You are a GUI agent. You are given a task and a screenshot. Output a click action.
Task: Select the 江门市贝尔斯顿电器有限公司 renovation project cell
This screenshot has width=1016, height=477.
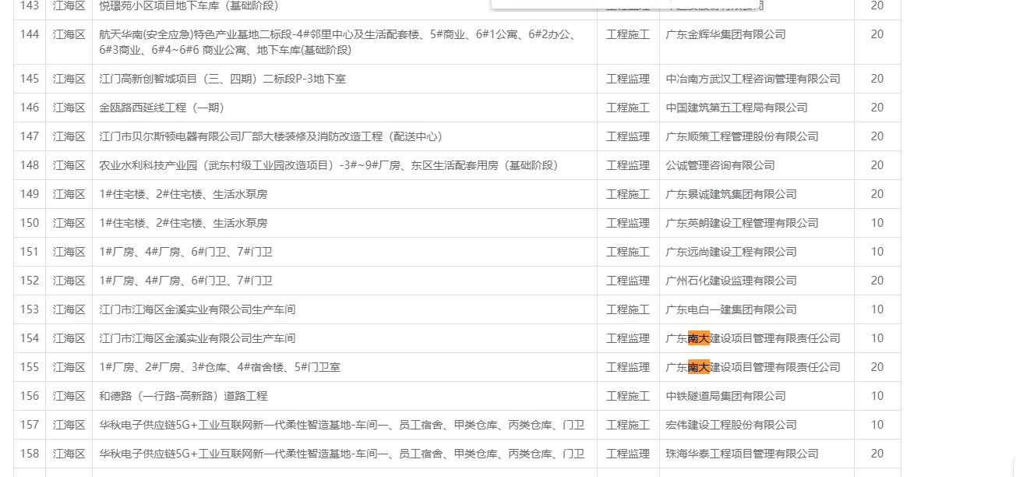tap(271, 136)
